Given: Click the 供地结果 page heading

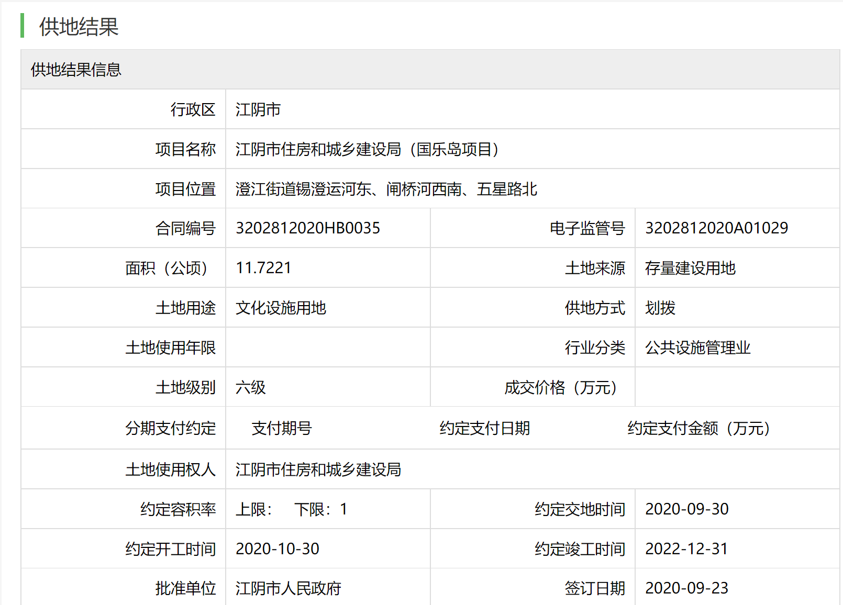Looking at the screenshot, I should tap(79, 27).
